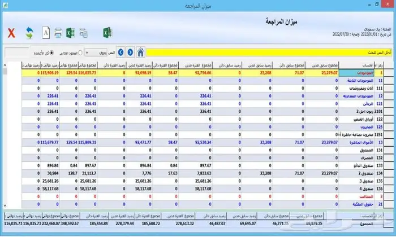This screenshot has width=396, height=237.
Task: Click total value 348,592.67 in the footer row
Action: point(70,223)
